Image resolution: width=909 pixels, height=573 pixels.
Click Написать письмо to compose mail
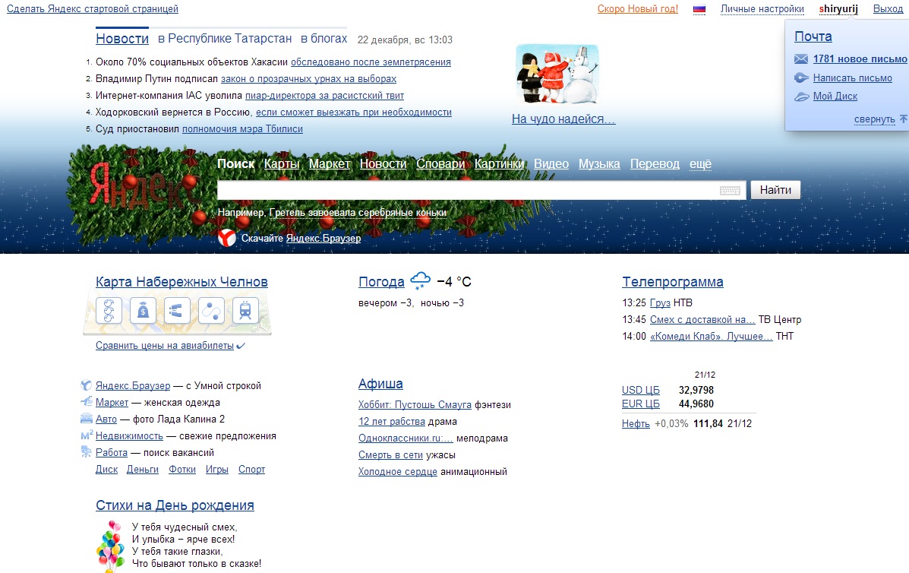point(853,78)
